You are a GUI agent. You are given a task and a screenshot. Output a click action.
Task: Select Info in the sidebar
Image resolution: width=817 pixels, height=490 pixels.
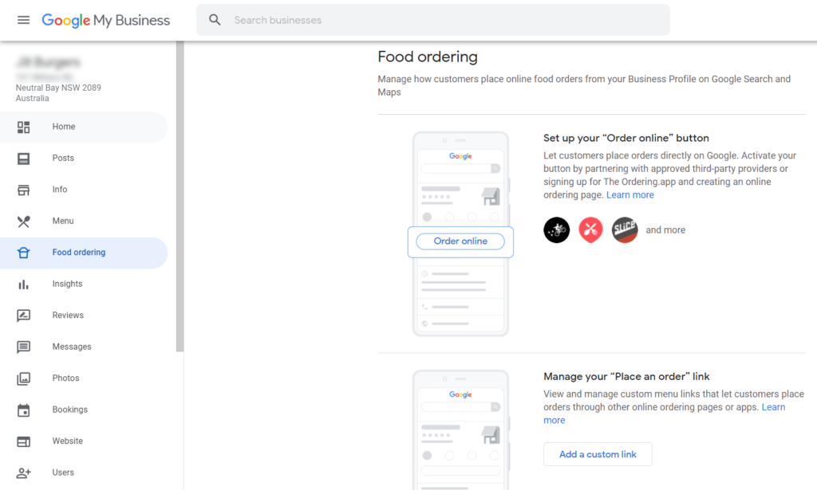coord(59,190)
